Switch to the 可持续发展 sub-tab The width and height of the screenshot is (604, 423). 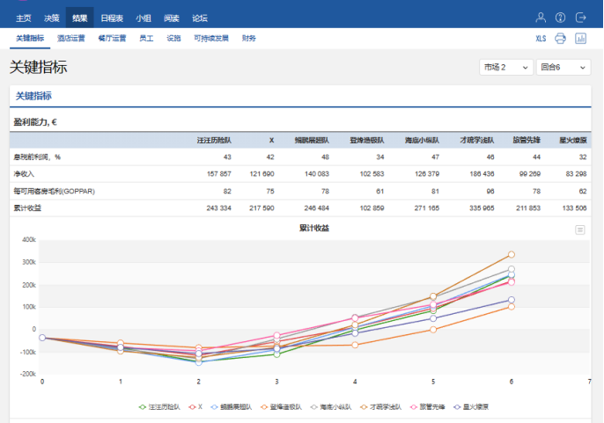pyautogui.click(x=211, y=38)
